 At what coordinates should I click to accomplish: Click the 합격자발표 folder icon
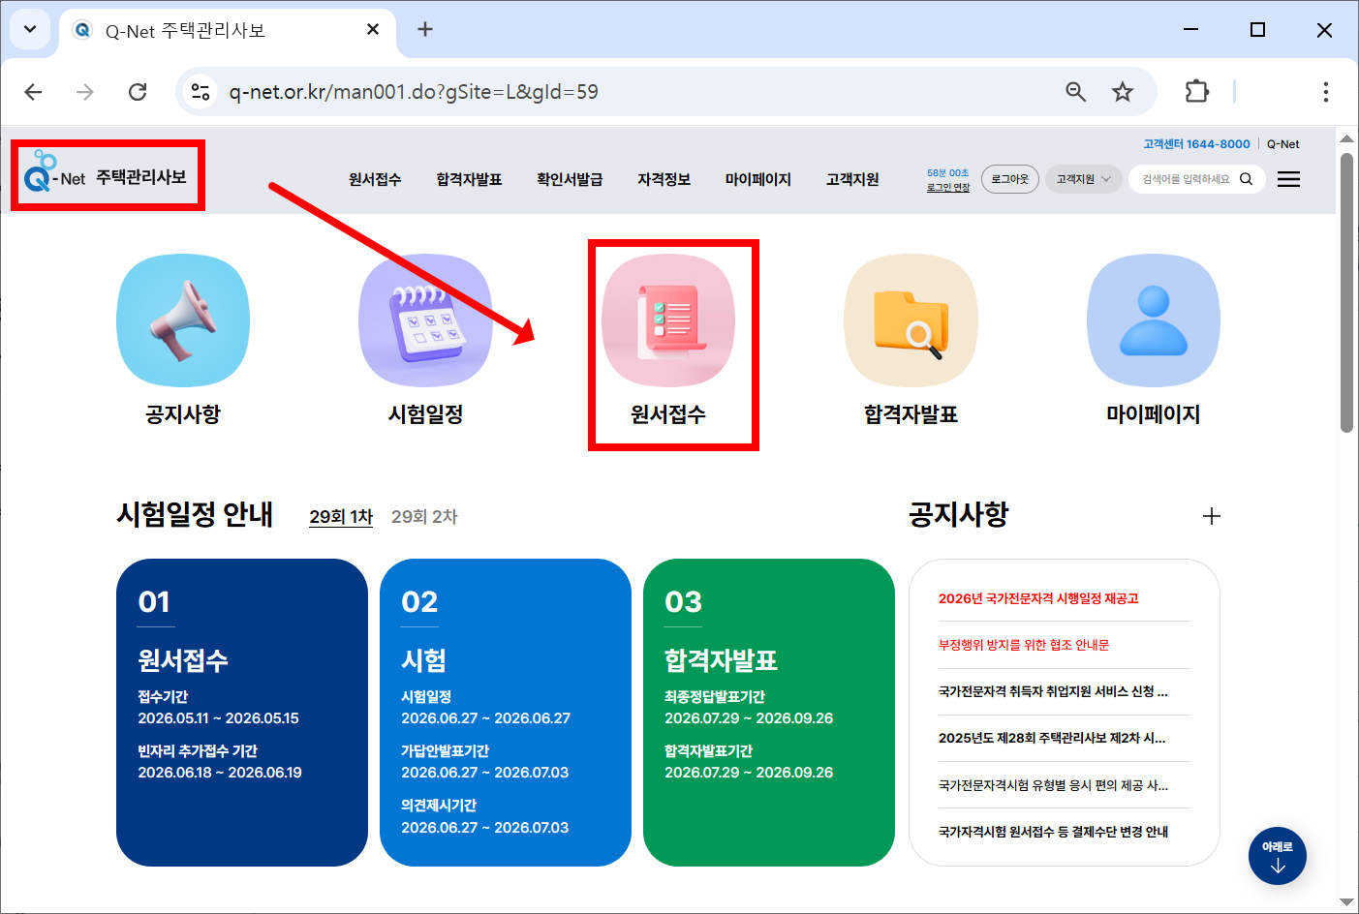coord(911,320)
